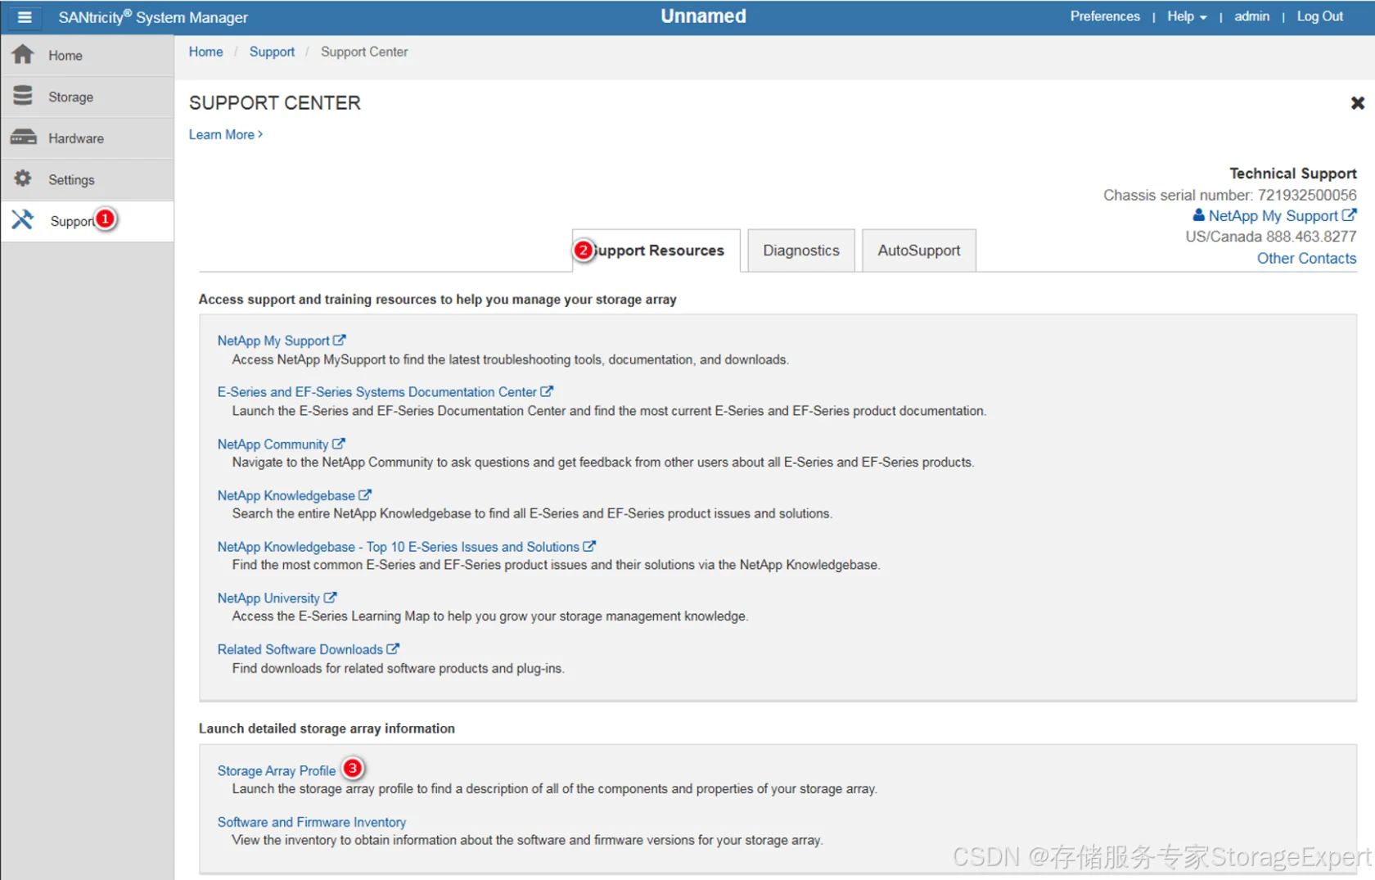Switch to the Diagnostics tab

[x=801, y=250]
